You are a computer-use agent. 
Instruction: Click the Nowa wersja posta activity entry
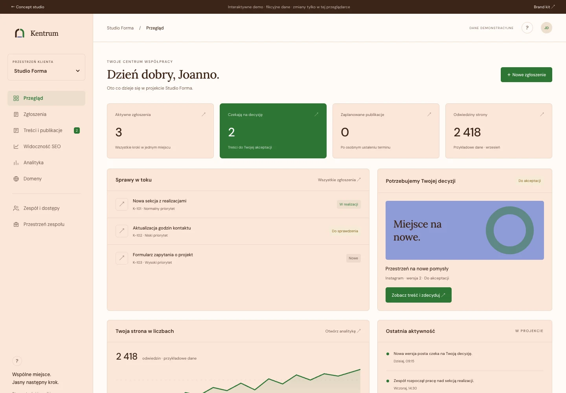coord(465,357)
